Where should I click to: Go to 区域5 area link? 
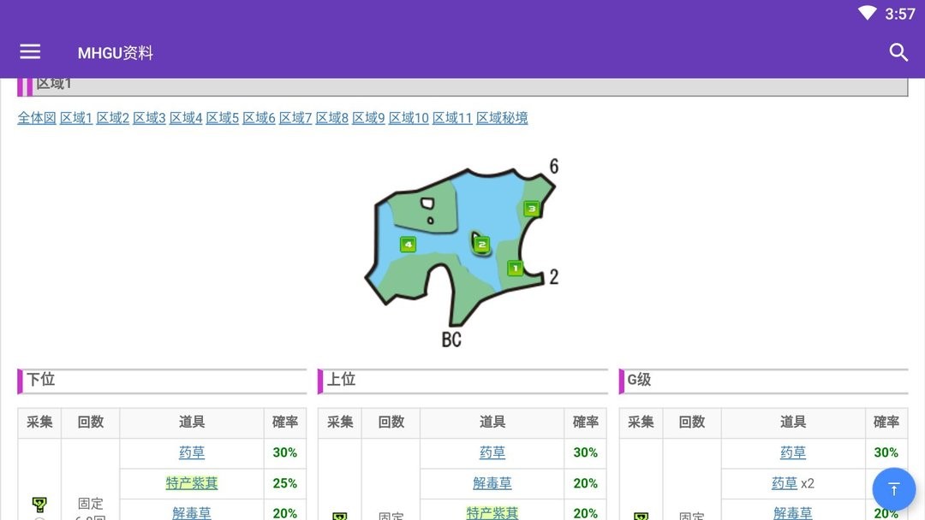(x=222, y=118)
